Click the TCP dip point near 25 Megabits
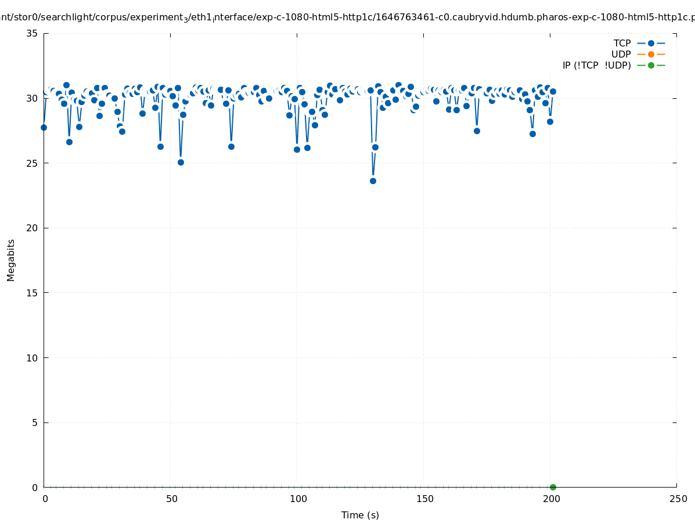The width and height of the screenshot is (695, 523). click(181, 162)
